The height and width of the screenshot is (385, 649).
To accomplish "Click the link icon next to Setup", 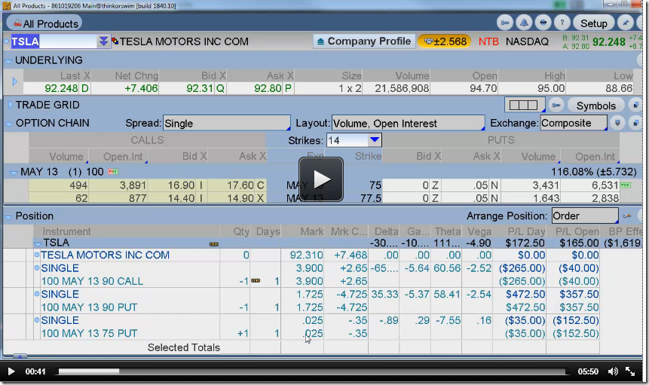I will coord(504,23).
